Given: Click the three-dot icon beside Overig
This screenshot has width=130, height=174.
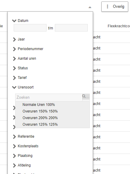Looking at the screenshot, I should (108, 7).
